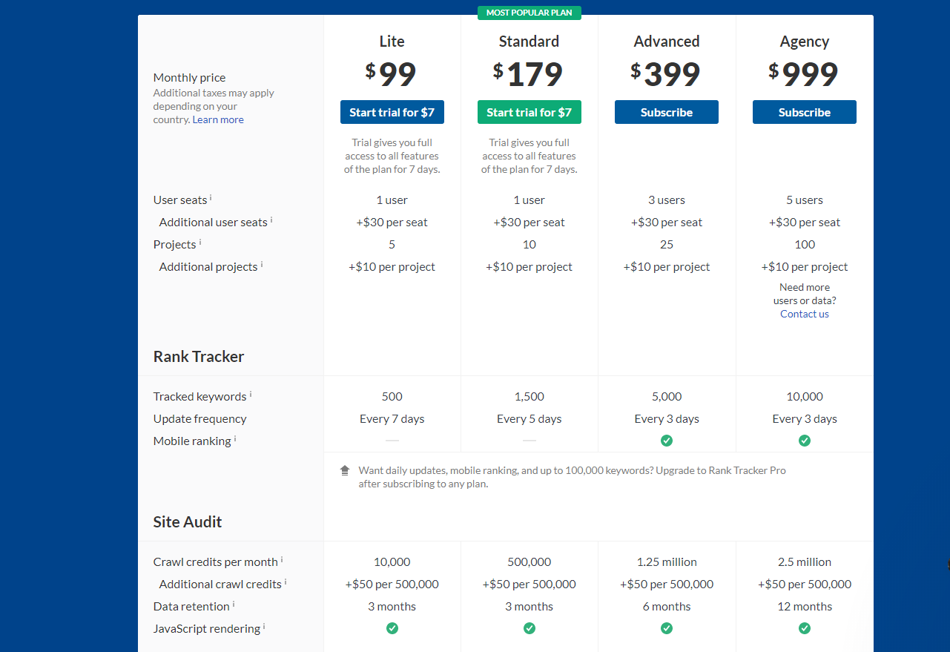Screen dimensions: 950x652
Task: Open the Learn more link about taxes
Action: [218, 119]
